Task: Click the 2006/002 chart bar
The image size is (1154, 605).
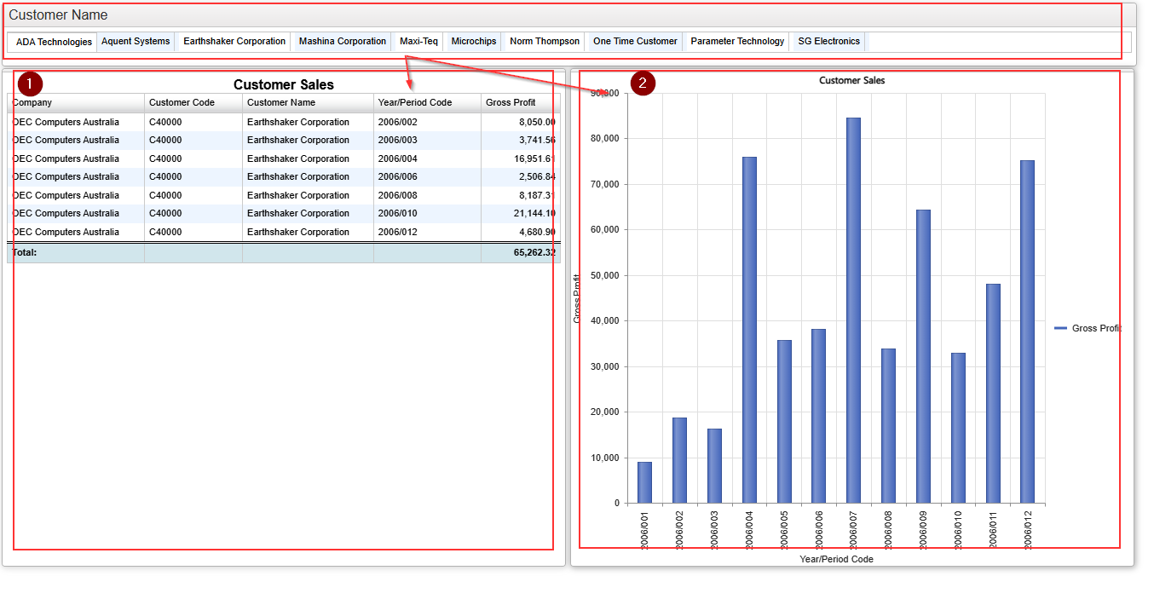Action: coord(679,460)
